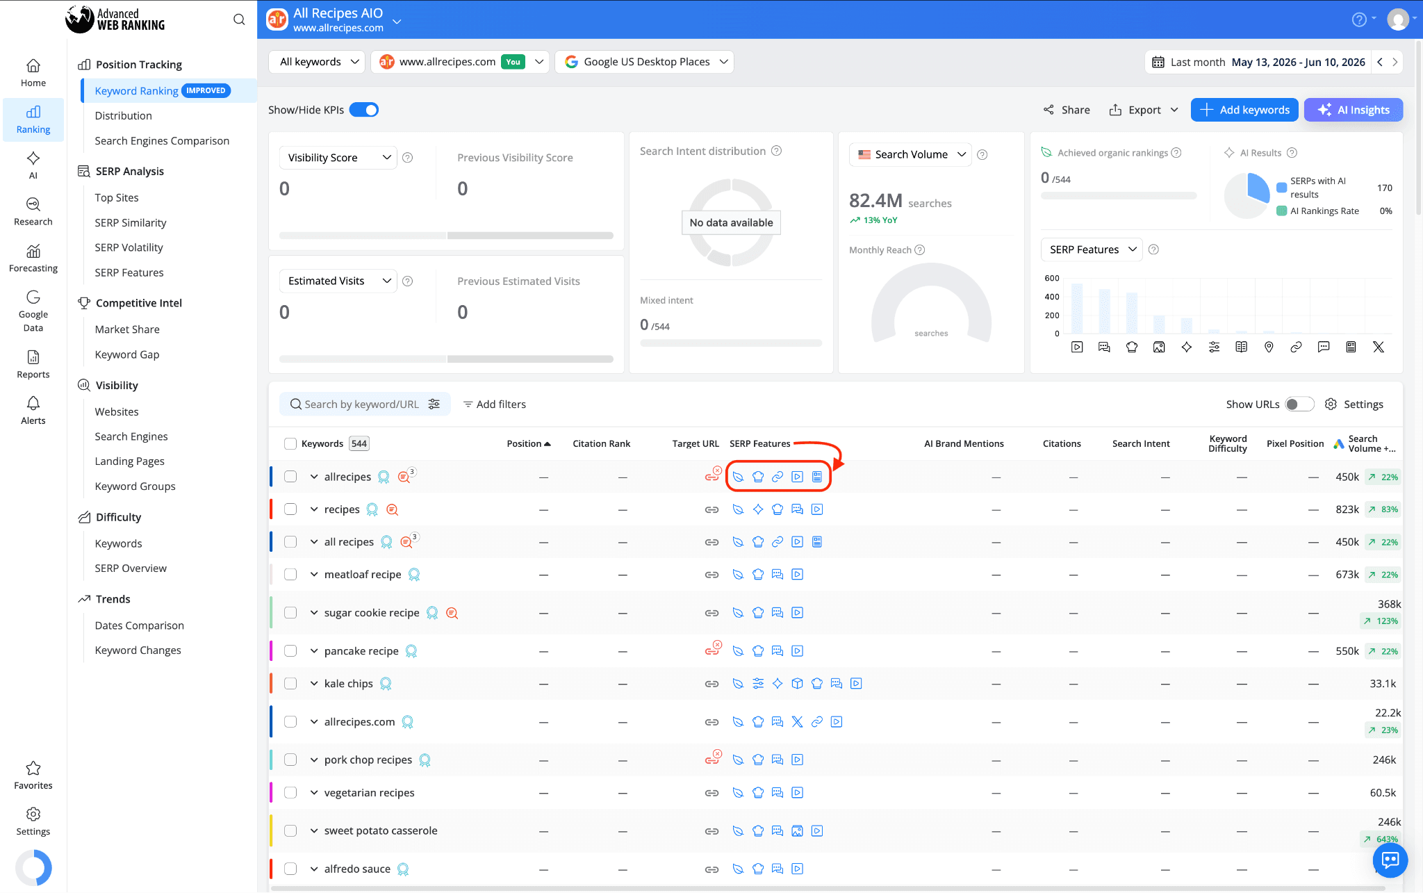Open Keyword Gap under Competitive Intel

pos(126,354)
